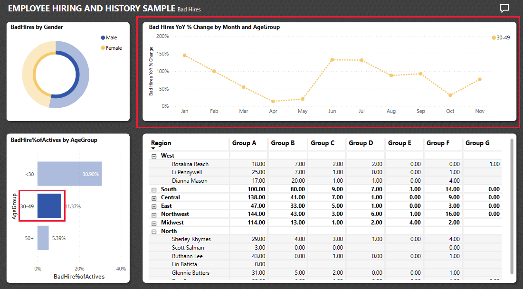The height and width of the screenshot is (289, 523).
Task: Expand the East region row
Action: (153, 206)
